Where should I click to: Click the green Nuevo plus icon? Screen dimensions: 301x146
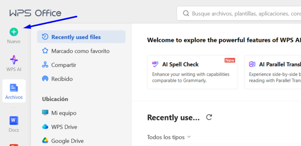coord(14,32)
